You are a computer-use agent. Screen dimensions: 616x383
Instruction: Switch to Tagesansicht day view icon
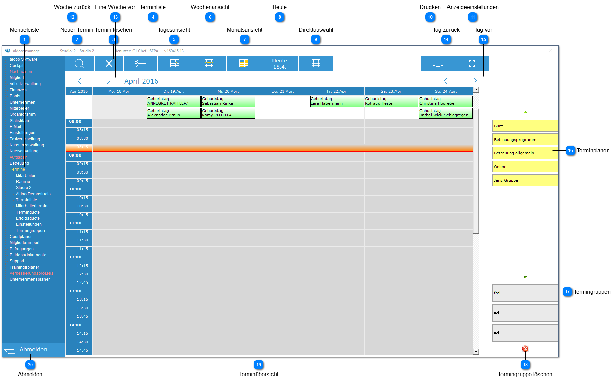(x=175, y=63)
